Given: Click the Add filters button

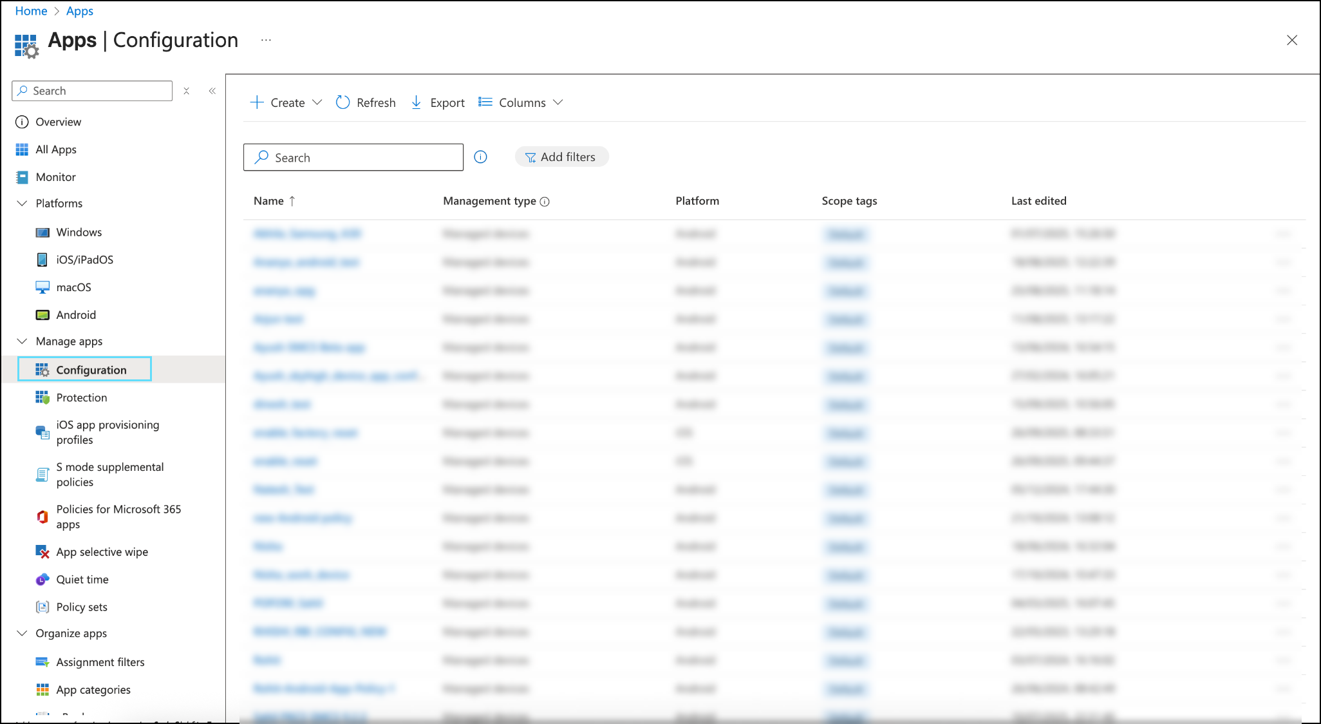Looking at the screenshot, I should [561, 157].
